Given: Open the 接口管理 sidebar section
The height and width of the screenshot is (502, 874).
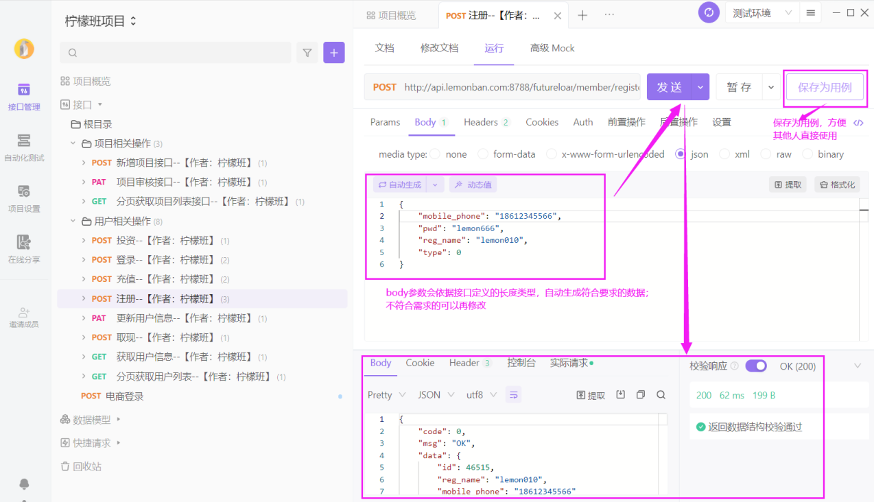Looking at the screenshot, I should coord(24,97).
